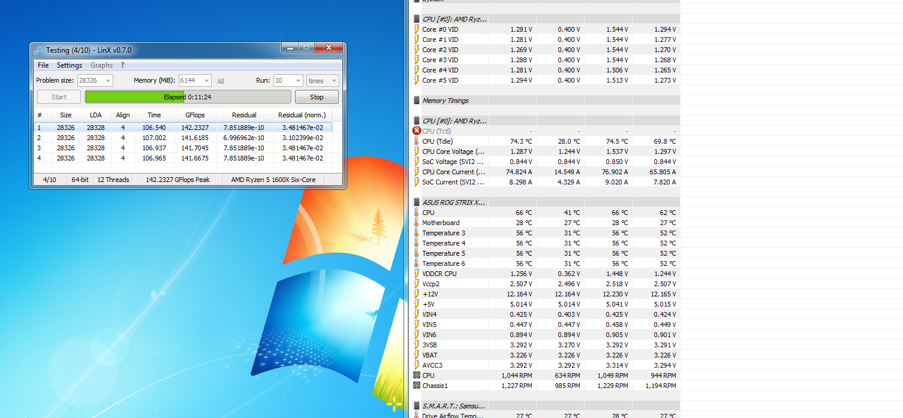Screen dimensions: 903x418
Task: Open the File menu in LinX
Action: (x=43, y=65)
